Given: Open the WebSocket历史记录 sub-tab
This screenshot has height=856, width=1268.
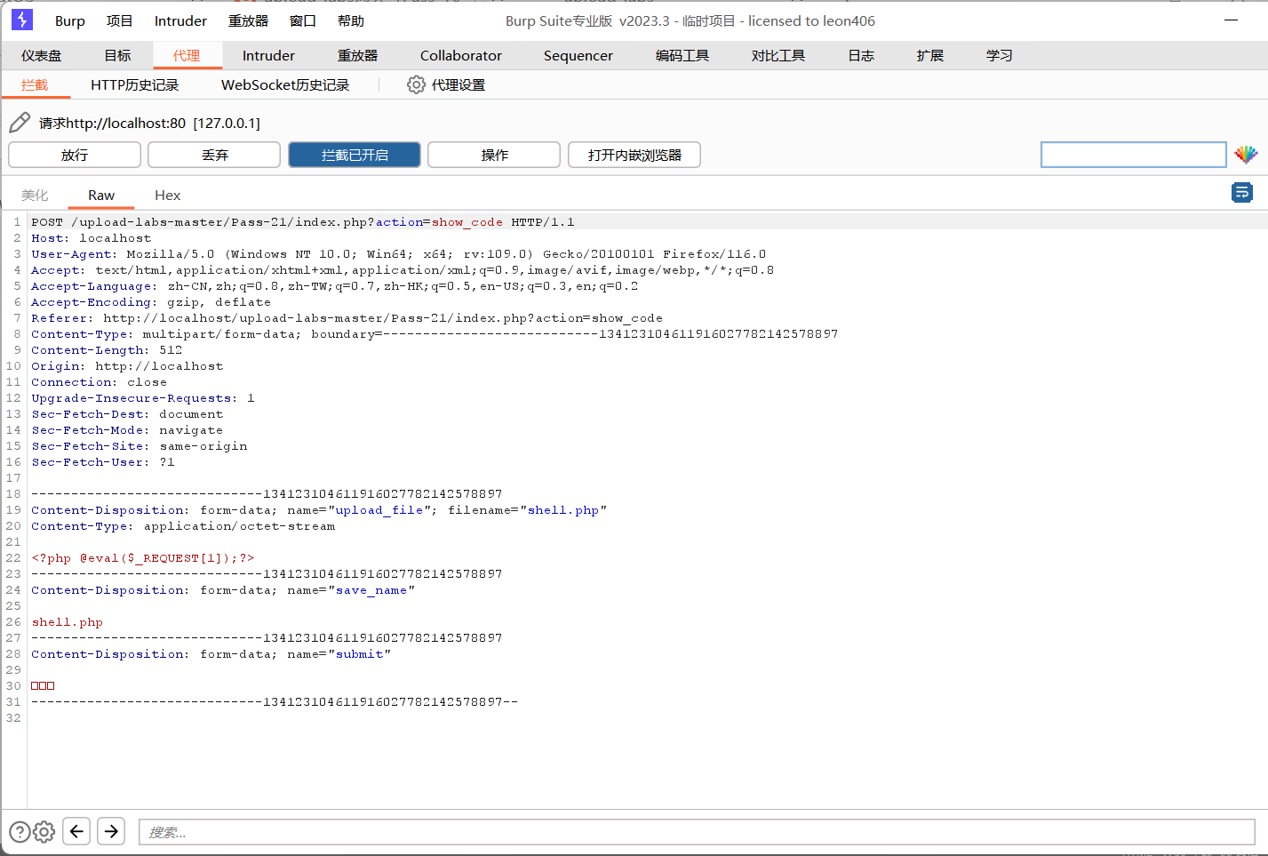Looking at the screenshot, I should [x=285, y=84].
